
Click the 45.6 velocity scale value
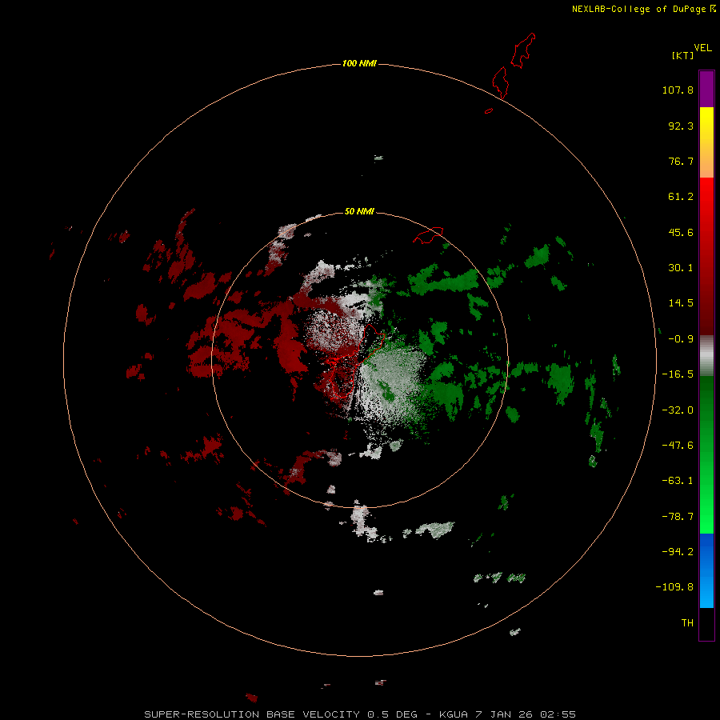(681, 232)
